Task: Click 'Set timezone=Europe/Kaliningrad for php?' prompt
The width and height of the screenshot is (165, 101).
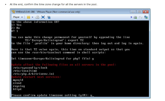Action: pyautogui.click(x=53, y=58)
